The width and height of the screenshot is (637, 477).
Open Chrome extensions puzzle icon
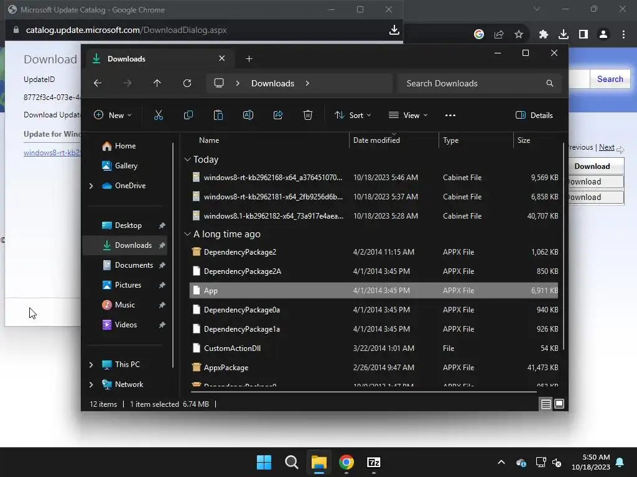click(x=544, y=35)
